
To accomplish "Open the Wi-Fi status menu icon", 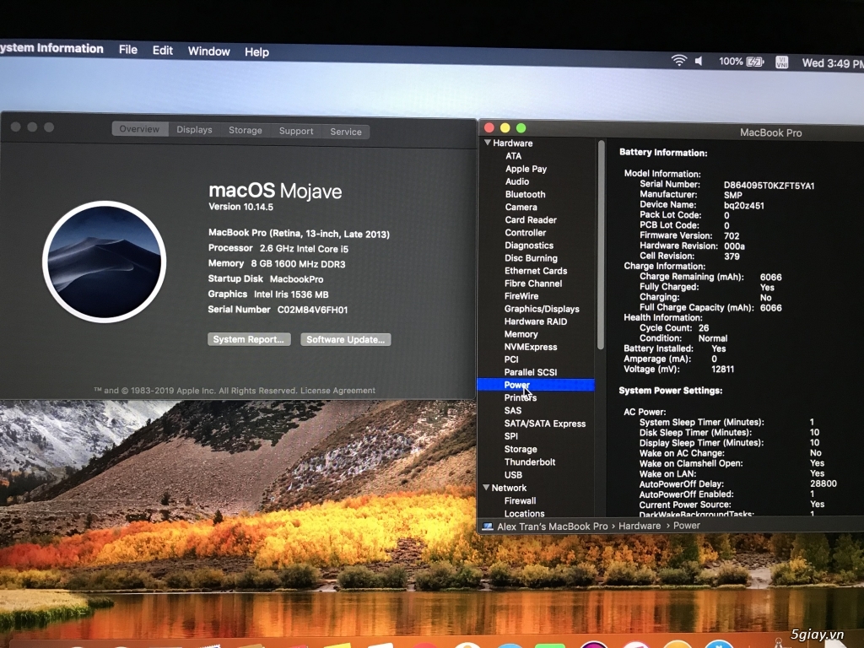I will tap(679, 61).
